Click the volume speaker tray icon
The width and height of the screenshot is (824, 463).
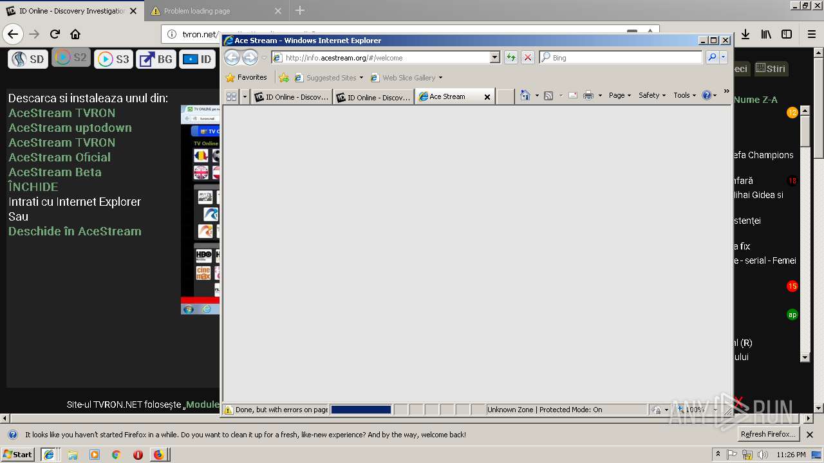[x=763, y=455]
